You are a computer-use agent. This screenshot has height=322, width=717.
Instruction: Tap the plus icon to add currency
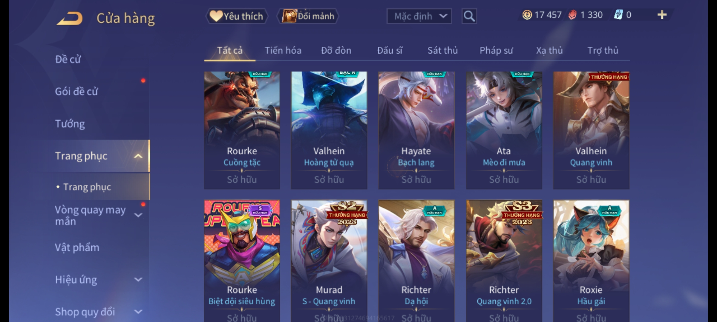click(x=662, y=15)
